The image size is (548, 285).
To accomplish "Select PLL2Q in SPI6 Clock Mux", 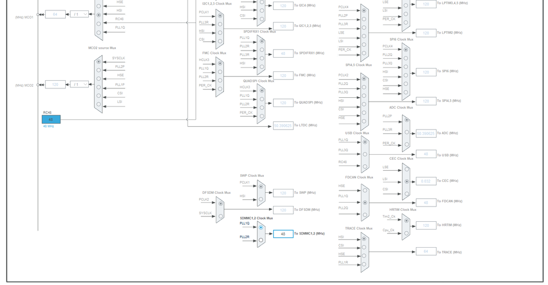I will tap(405, 58).
